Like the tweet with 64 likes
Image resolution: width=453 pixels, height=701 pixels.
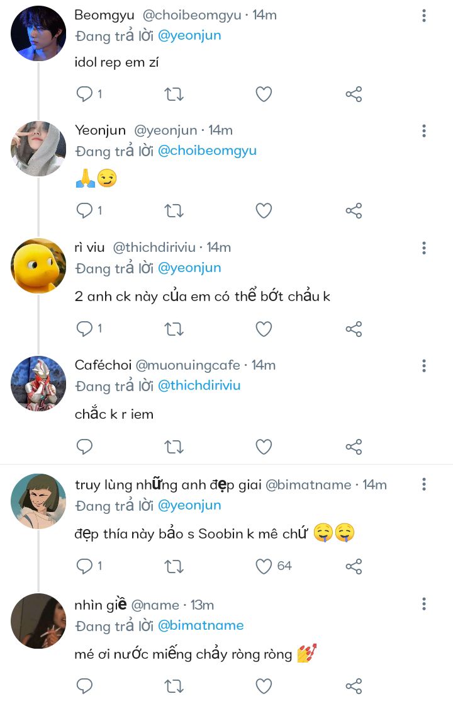coord(264,566)
